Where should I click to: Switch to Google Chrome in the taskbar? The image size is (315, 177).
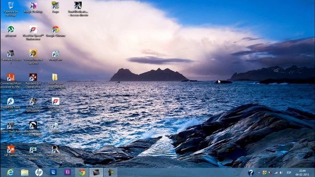pyautogui.click(x=82, y=173)
